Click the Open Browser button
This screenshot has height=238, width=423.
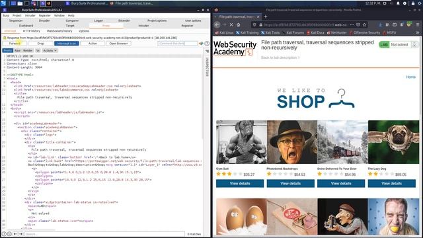coord(118,44)
